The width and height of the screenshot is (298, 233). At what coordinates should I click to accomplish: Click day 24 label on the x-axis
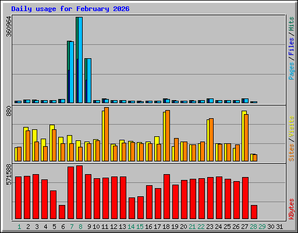(218, 227)
